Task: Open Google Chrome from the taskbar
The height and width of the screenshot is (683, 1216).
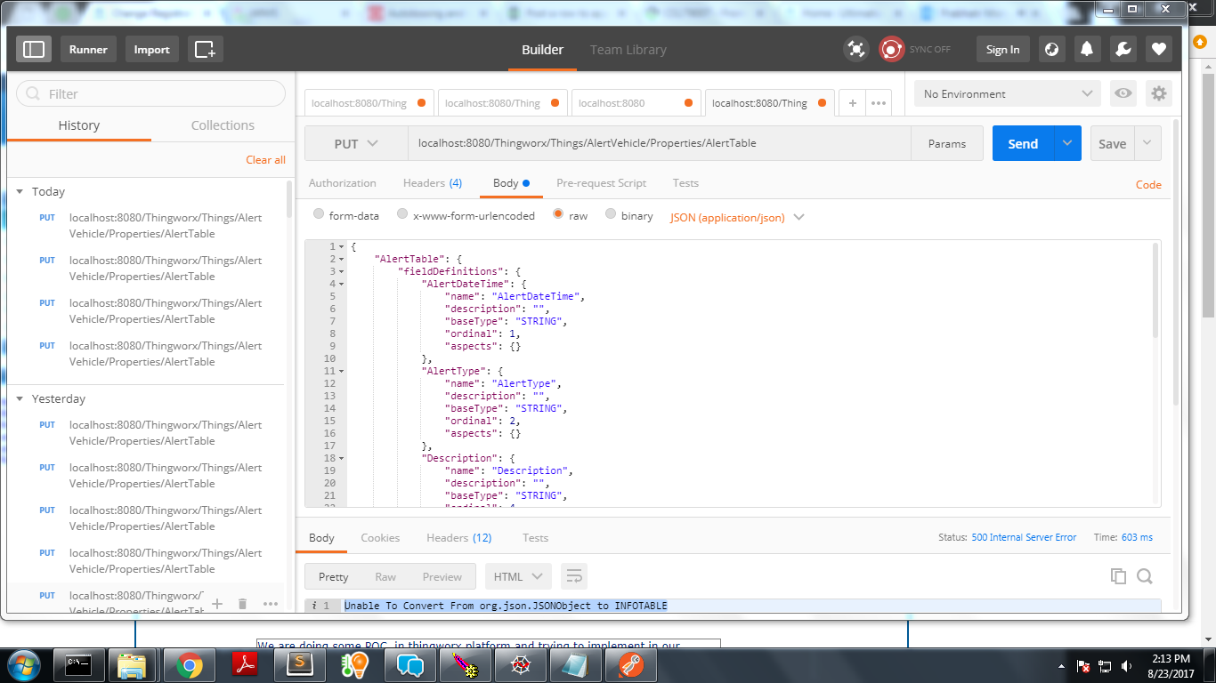Action: (189, 664)
